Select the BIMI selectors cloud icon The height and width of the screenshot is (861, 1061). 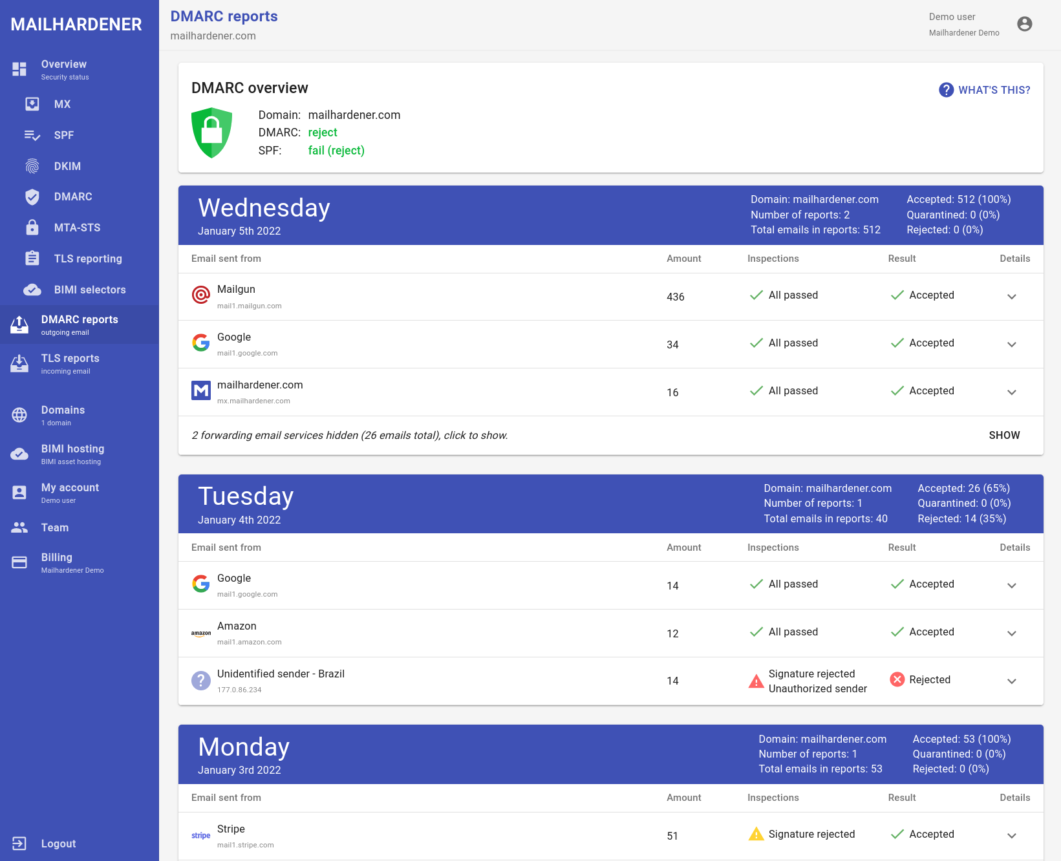(x=32, y=290)
